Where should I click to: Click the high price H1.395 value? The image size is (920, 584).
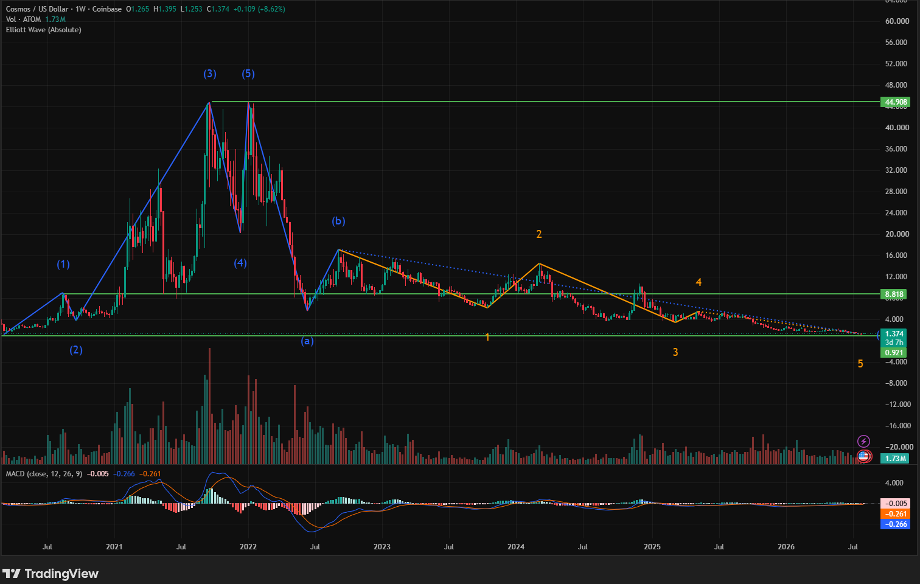(165, 9)
